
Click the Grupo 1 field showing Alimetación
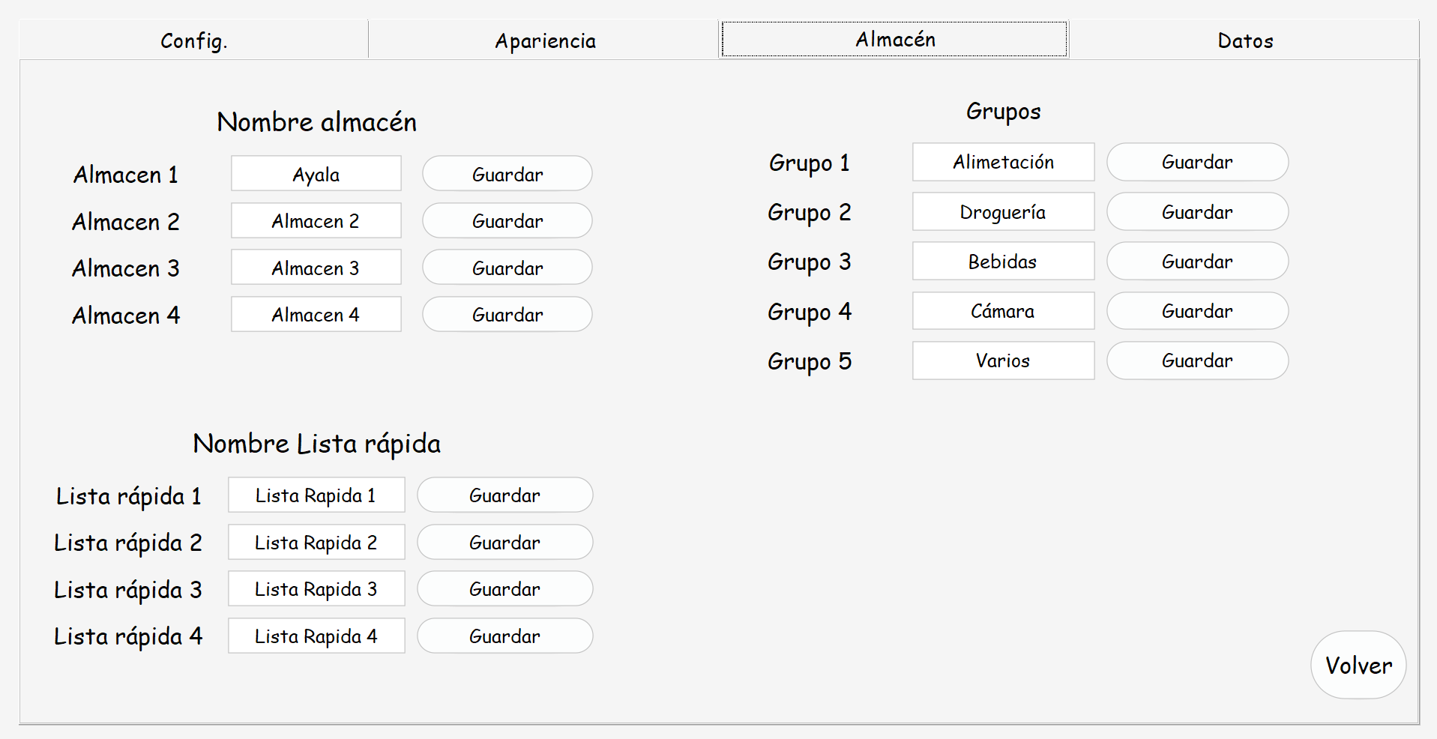[1003, 162]
